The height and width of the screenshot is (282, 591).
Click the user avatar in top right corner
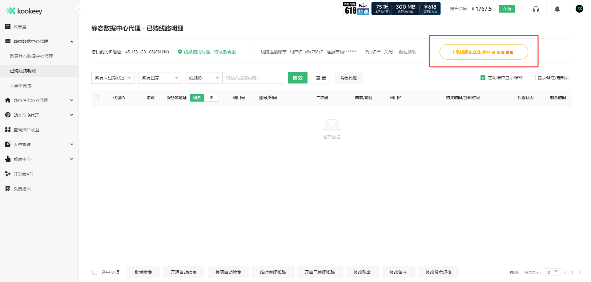tap(579, 9)
